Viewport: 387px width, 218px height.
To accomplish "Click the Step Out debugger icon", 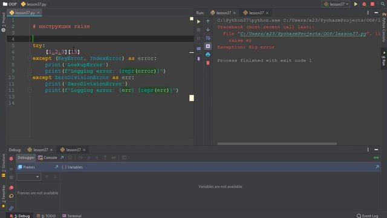I will 105,157.
